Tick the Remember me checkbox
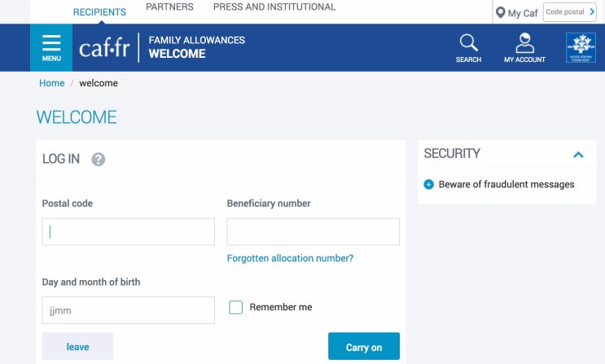 [x=236, y=308]
